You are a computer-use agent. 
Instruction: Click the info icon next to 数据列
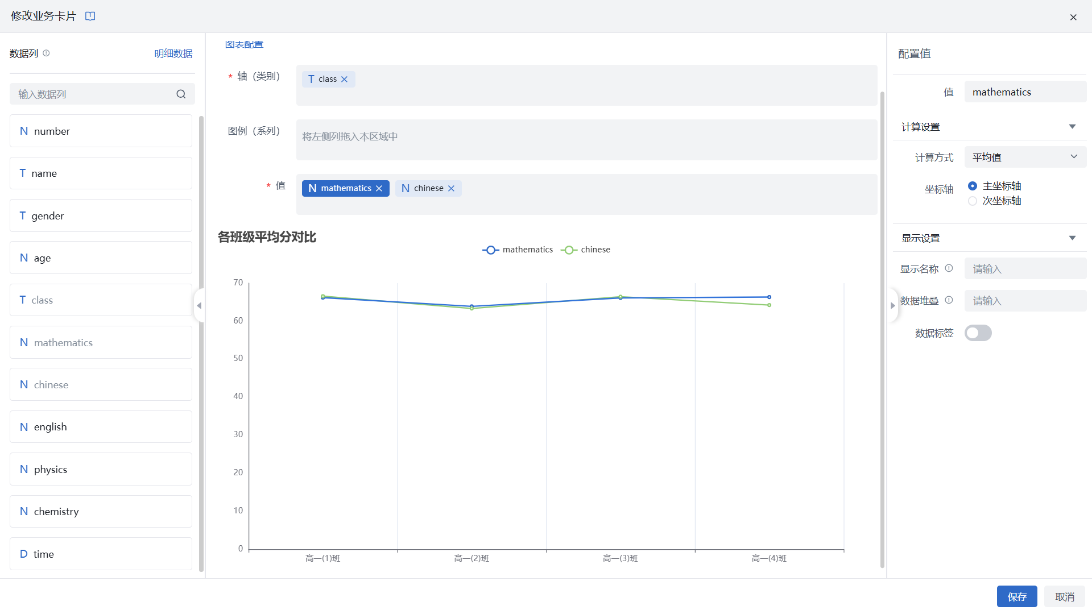46,53
